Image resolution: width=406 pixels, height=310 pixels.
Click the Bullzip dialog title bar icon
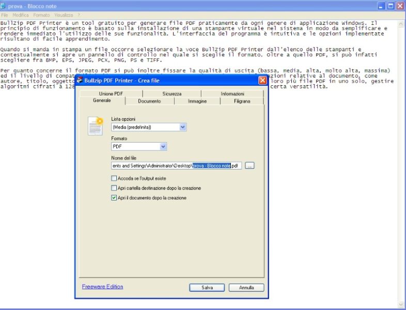[80, 81]
